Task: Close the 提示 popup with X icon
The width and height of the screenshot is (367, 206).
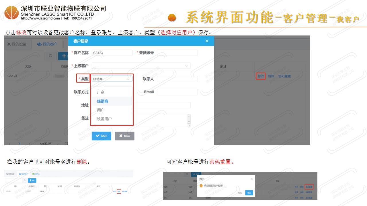Action: point(252,179)
